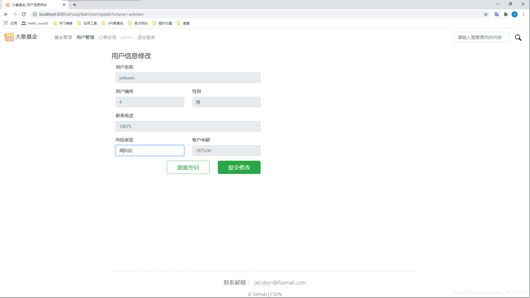Open the 暂时归属 bookmark folder
530x298 pixels.
(x=162, y=23)
